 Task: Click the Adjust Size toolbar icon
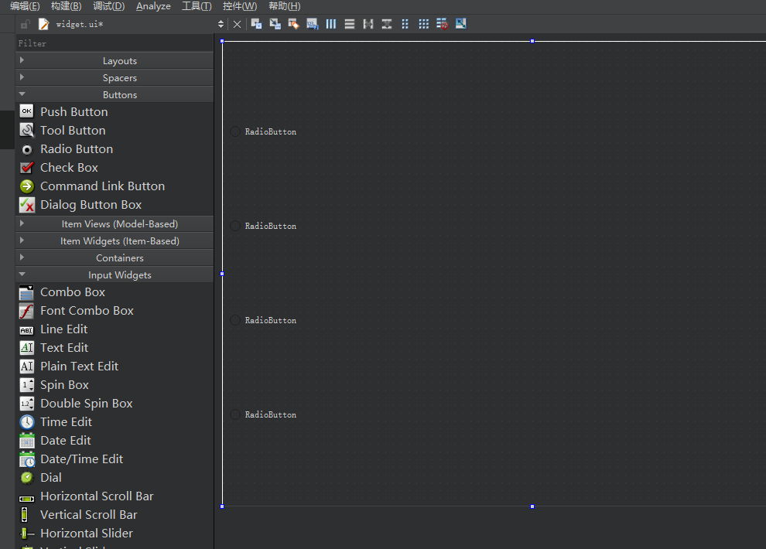[461, 24]
